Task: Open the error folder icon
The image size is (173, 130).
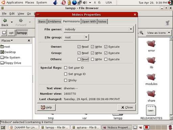Action: [x=151, y=44]
